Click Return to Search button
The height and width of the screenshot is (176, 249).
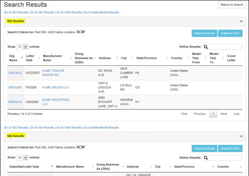(232, 5)
